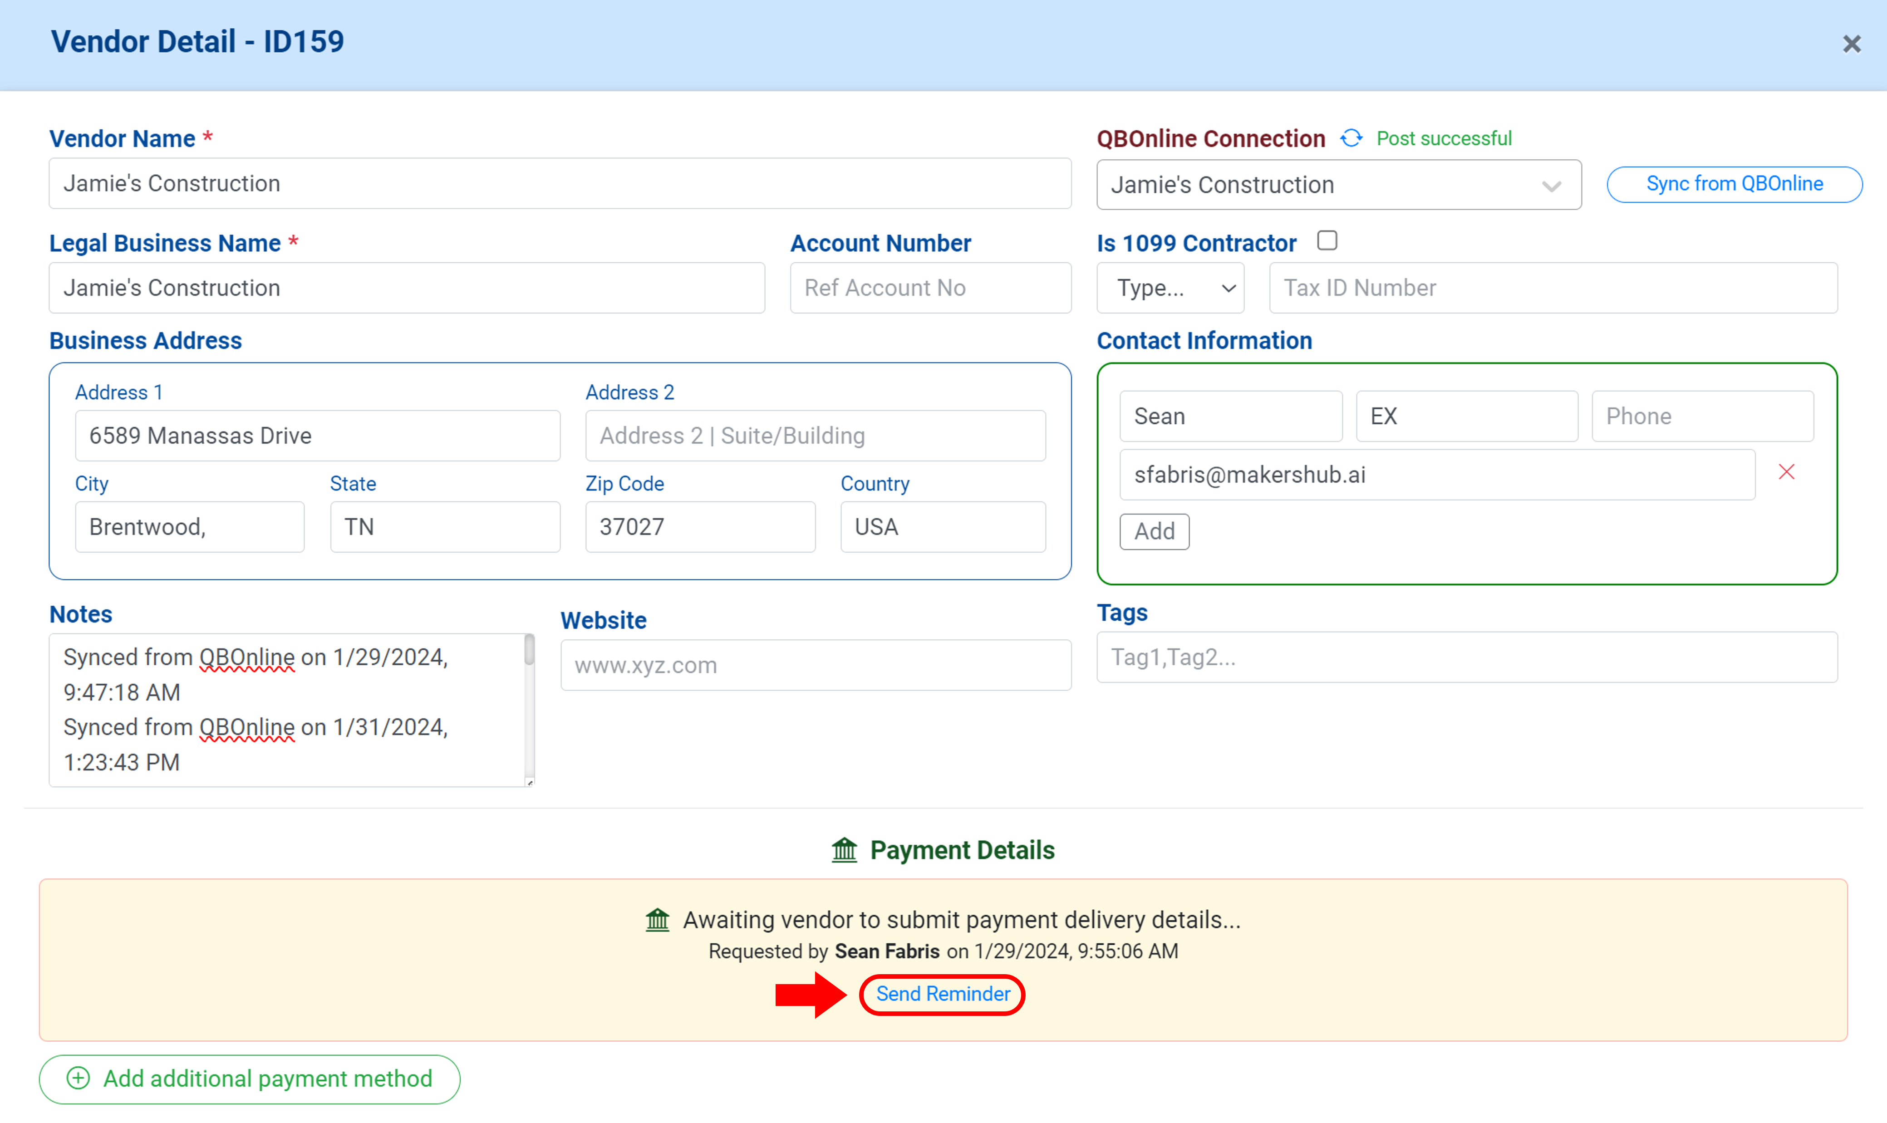Click the Tags input field
The width and height of the screenshot is (1887, 1123).
[x=1466, y=657]
